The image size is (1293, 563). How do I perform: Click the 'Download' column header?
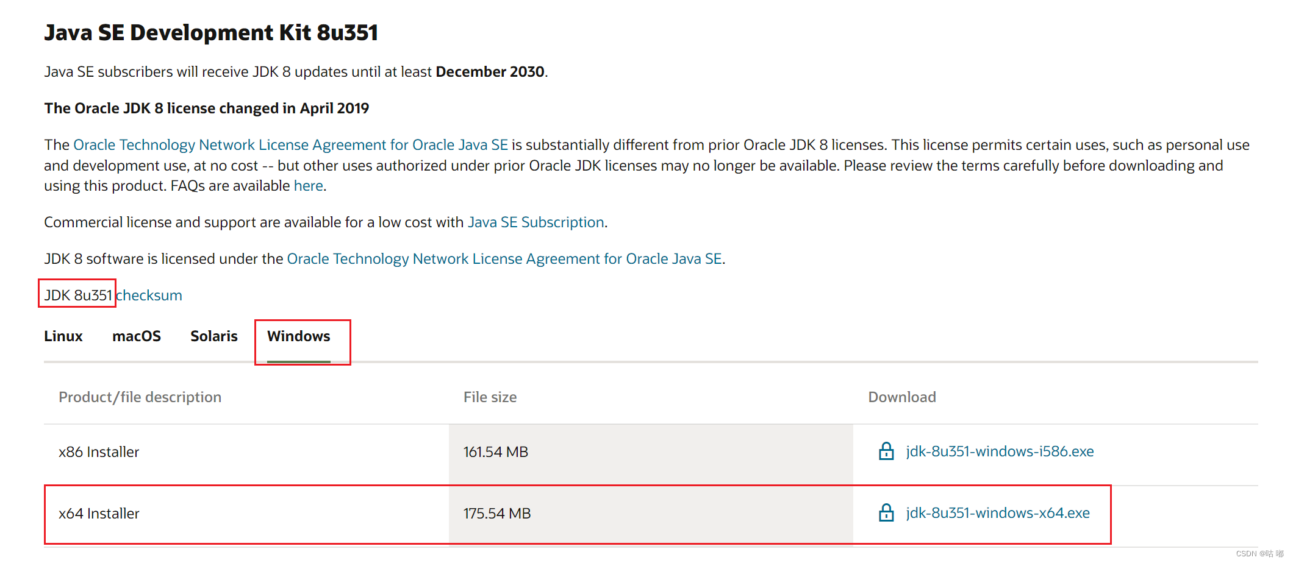pos(902,397)
